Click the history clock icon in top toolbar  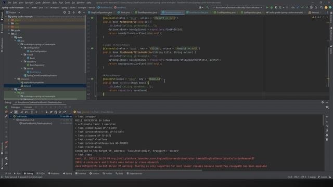(x=311, y=7)
